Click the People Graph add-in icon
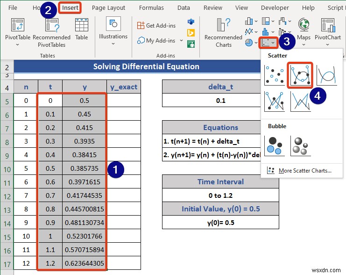This screenshot has width=346, height=275. tap(191, 44)
